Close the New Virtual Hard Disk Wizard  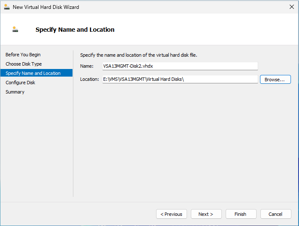(291, 7)
